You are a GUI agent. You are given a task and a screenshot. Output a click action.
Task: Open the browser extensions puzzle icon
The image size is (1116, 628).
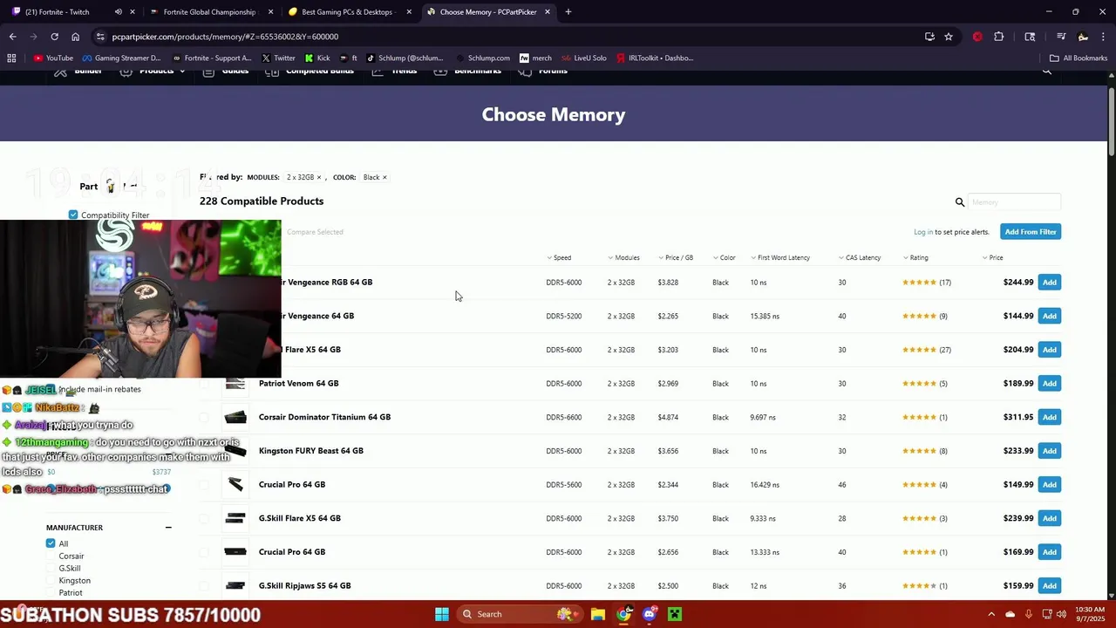coord(999,37)
